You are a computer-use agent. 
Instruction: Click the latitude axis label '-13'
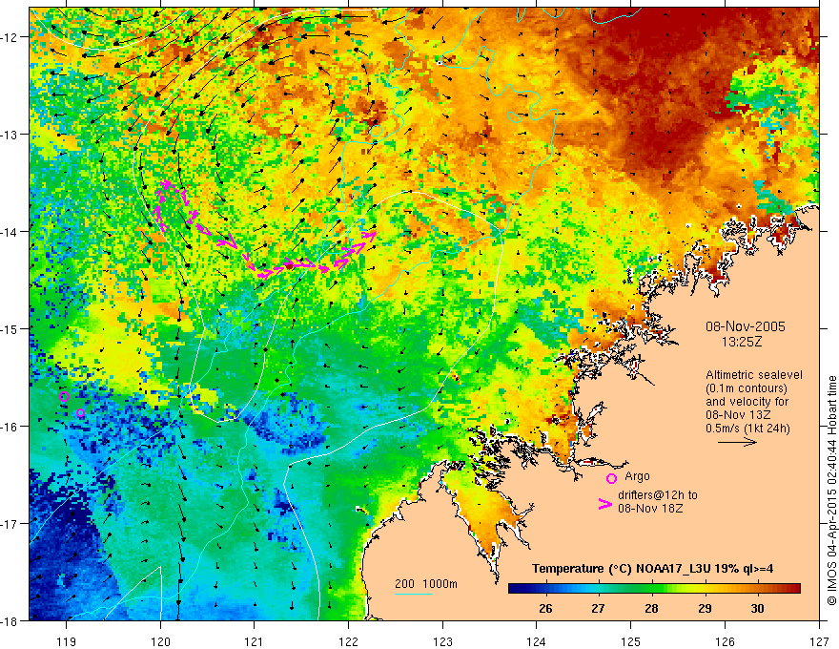(10, 135)
